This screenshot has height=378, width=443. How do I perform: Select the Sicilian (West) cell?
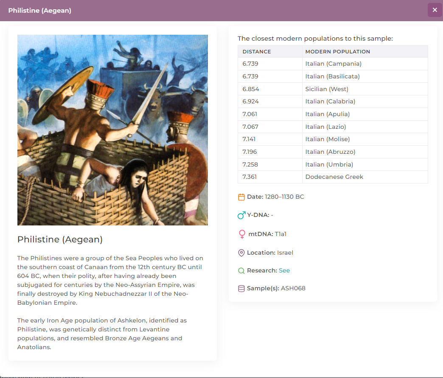pos(365,89)
